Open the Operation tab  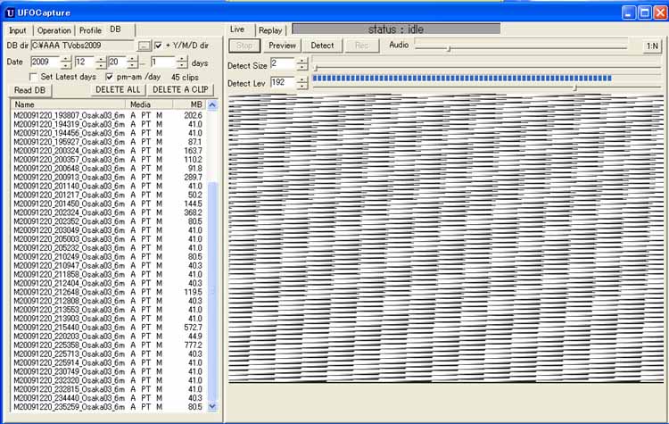(54, 30)
